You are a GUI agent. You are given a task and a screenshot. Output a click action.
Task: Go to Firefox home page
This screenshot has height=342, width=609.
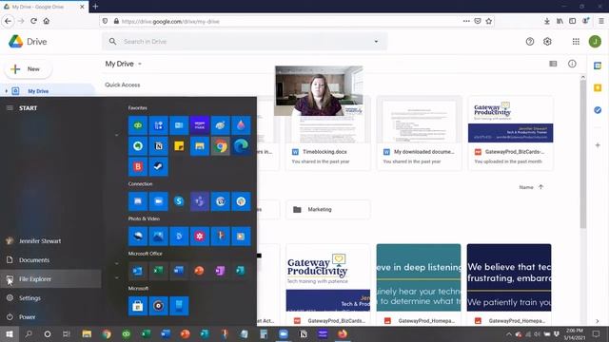tap(47, 21)
